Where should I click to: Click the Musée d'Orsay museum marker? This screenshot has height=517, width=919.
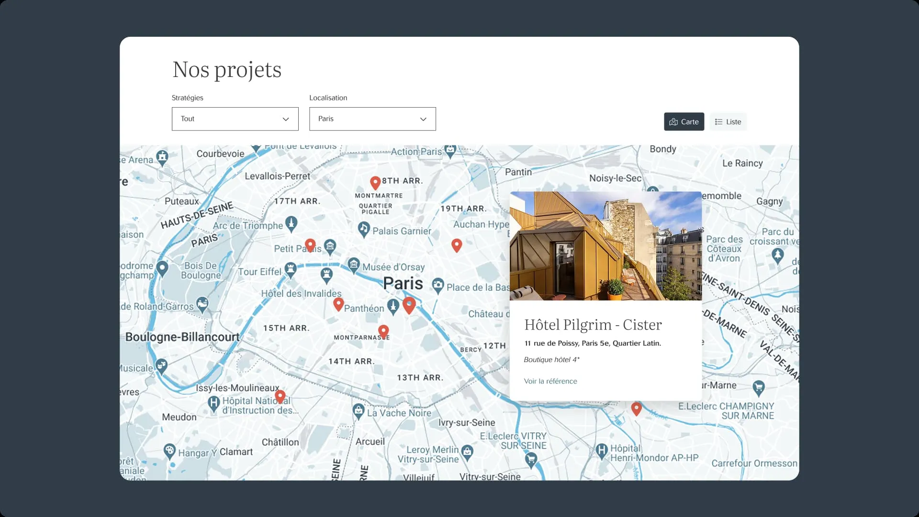pyautogui.click(x=354, y=265)
